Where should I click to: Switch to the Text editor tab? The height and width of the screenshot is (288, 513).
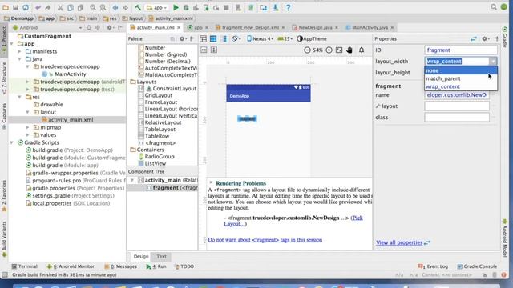click(x=161, y=256)
